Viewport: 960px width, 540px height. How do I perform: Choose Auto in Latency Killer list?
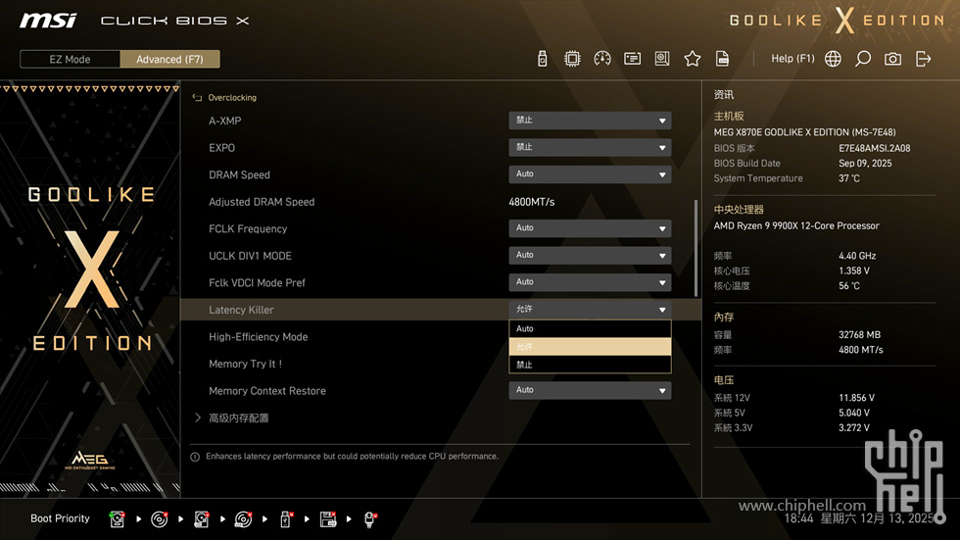590,329
